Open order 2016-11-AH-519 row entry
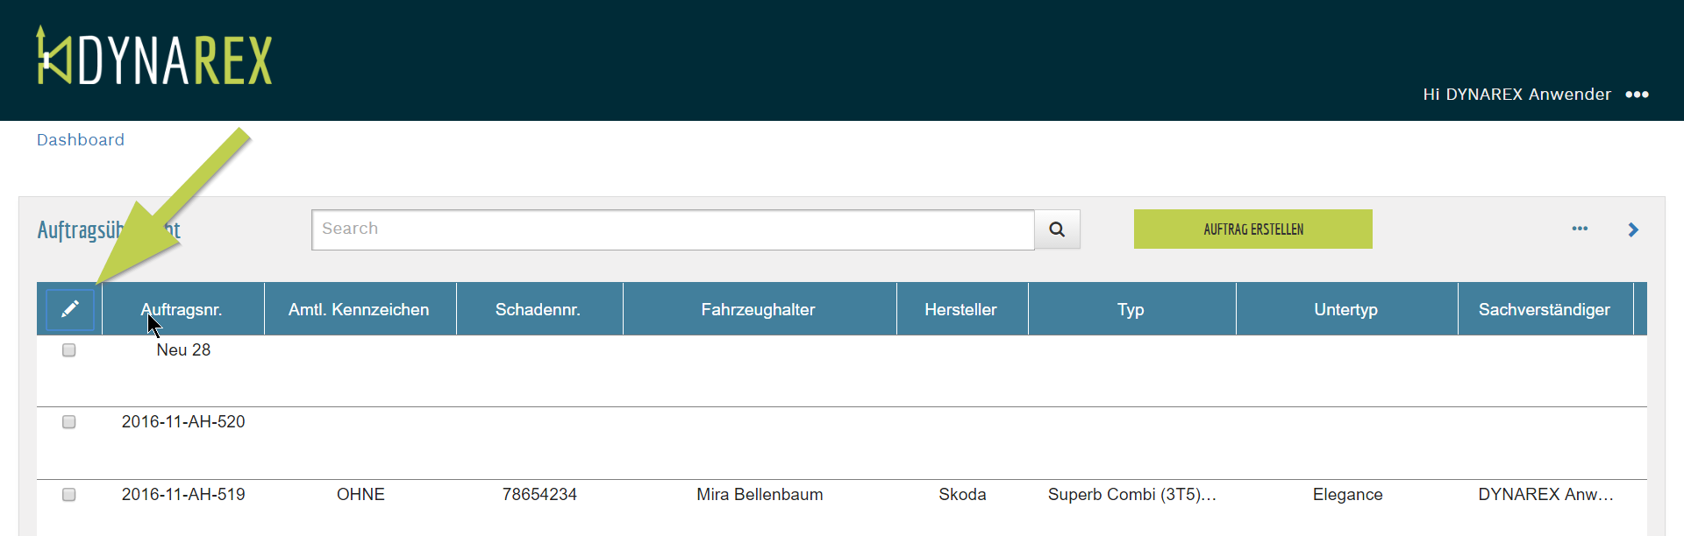1684x536 pixels. tap(183, 495)
